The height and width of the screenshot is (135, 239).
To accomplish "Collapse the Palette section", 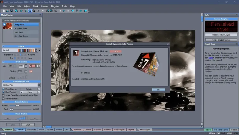I will click(3, 46).
